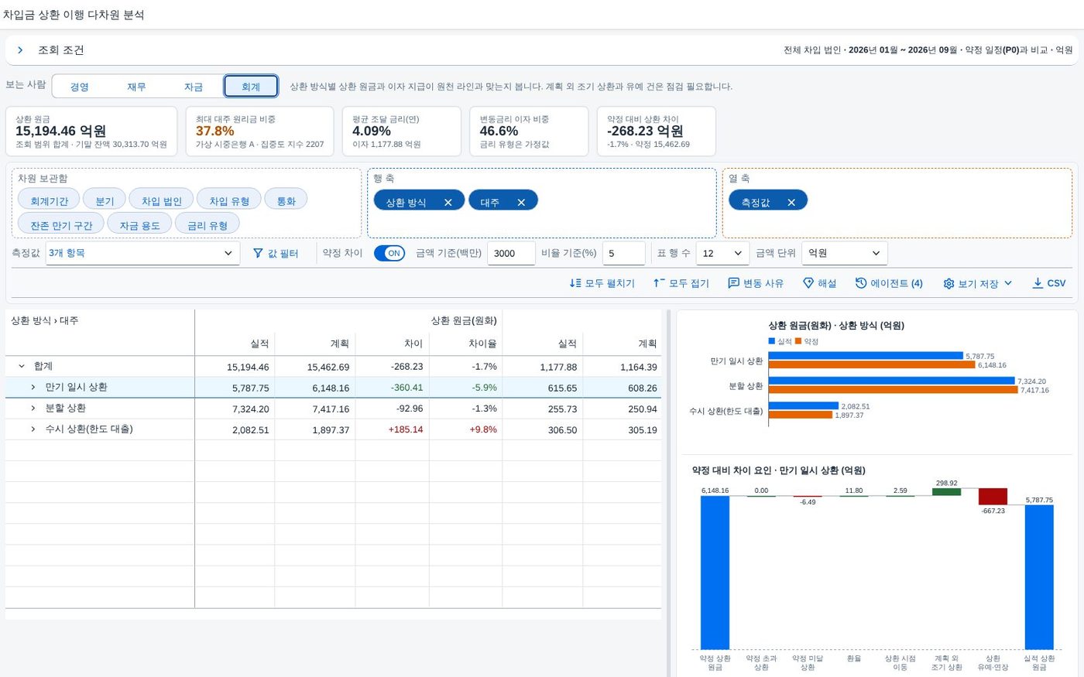Open the 표 행 수 dropdown
Viewport: 1084px width, 677px height.
pos(723,253)
